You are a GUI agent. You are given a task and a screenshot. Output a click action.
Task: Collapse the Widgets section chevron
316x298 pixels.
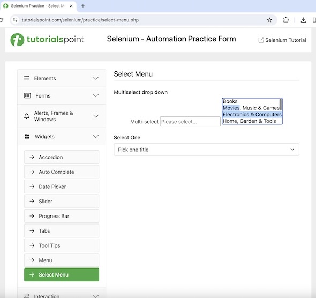pos(96,137)
